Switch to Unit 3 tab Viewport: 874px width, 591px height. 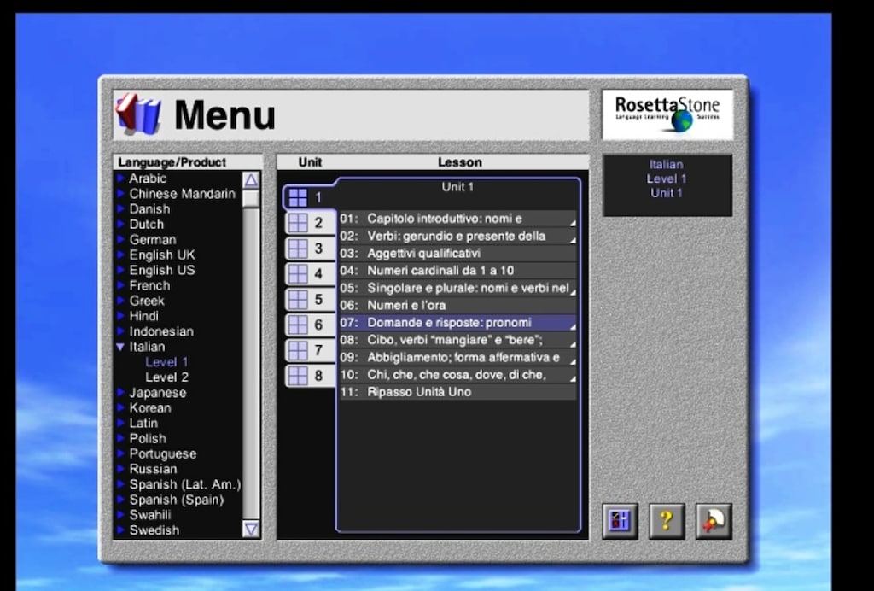click(x=309, y=249)
